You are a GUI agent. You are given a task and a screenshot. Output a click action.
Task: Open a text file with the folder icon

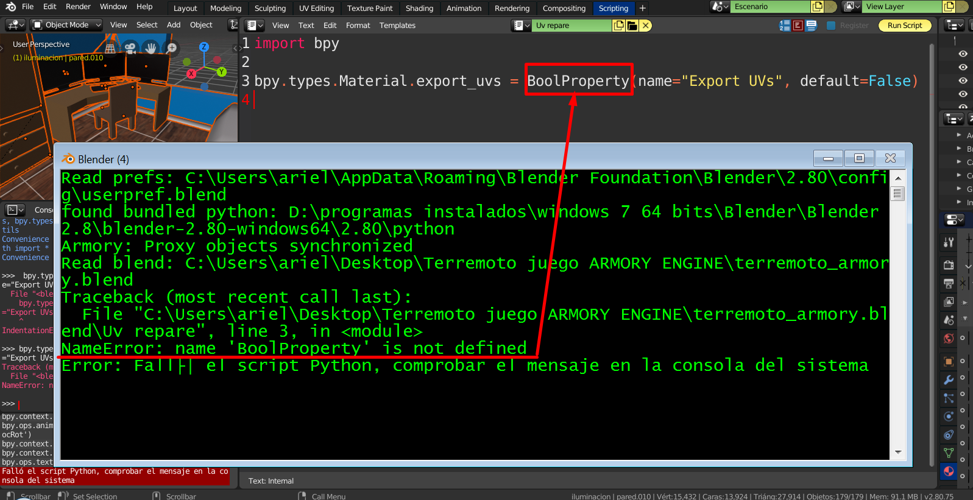click(632, 25)
